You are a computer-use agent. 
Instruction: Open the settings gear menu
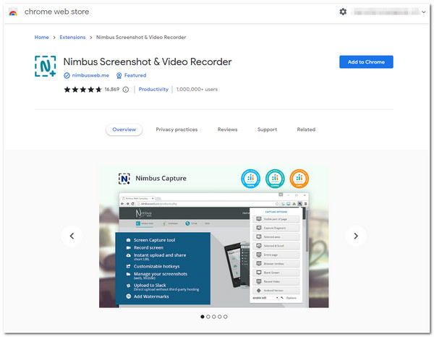click(343, 12)
